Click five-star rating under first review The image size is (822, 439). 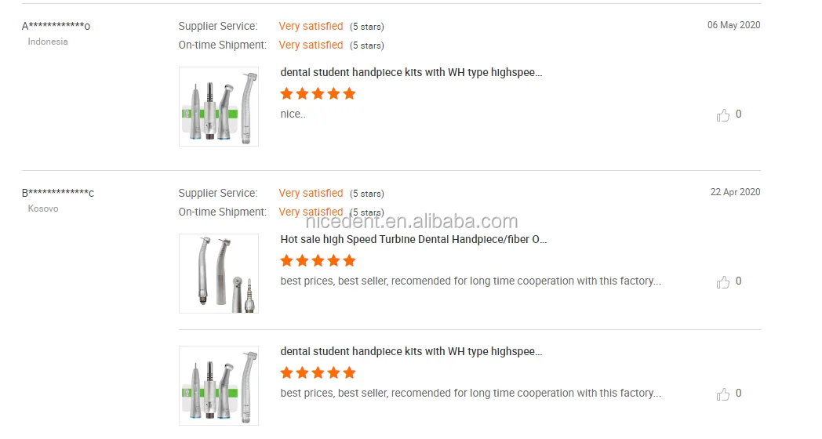318,94
